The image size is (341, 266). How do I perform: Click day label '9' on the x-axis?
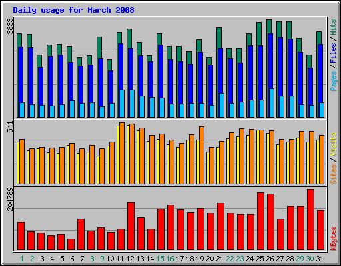[x=102, y=259]
